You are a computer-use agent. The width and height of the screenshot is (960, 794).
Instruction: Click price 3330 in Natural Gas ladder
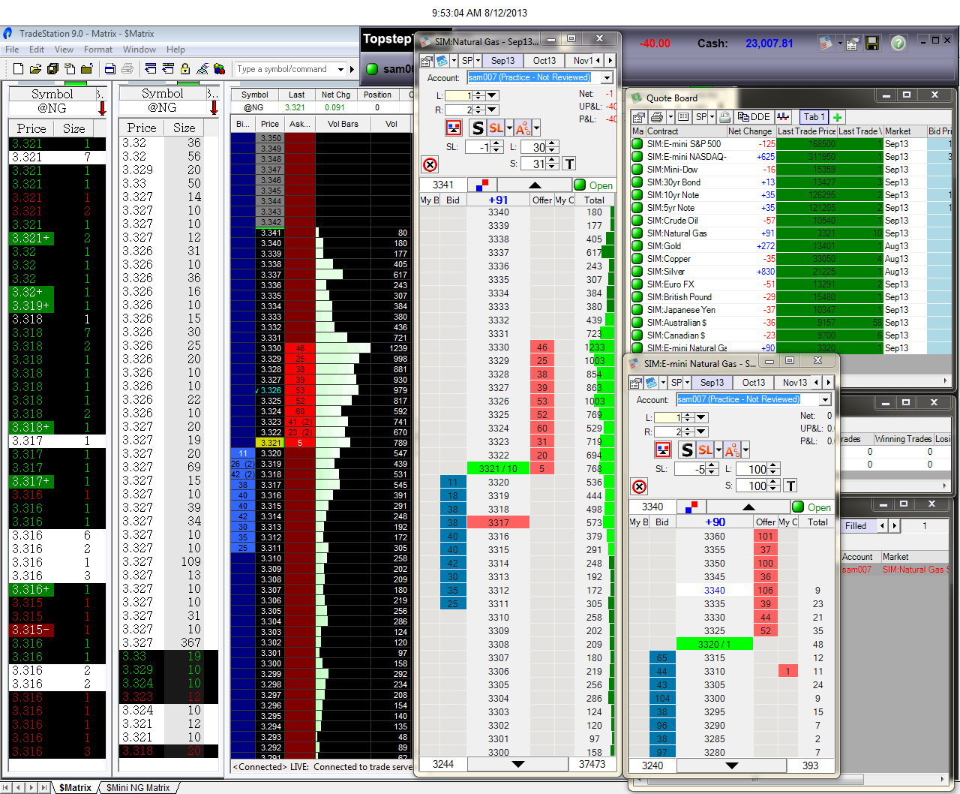(x=498, y=347)
